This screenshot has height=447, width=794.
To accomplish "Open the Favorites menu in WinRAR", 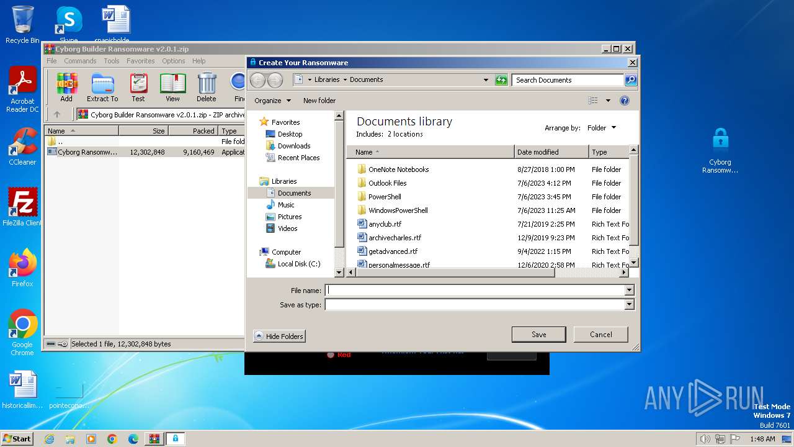I will click(x=141, y=61).
